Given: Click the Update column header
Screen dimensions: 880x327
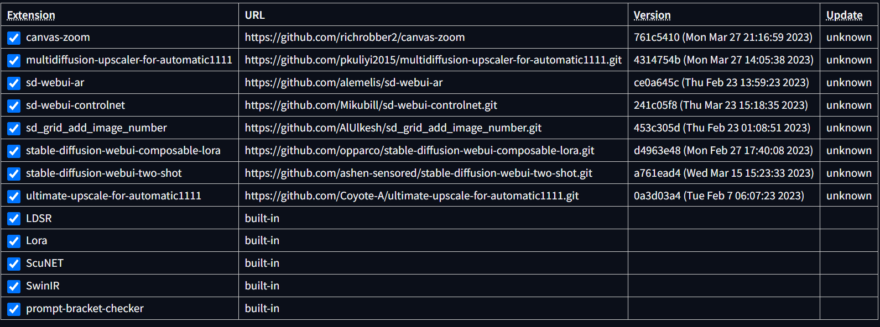Looking at the screenshot, I should [844, 15].
